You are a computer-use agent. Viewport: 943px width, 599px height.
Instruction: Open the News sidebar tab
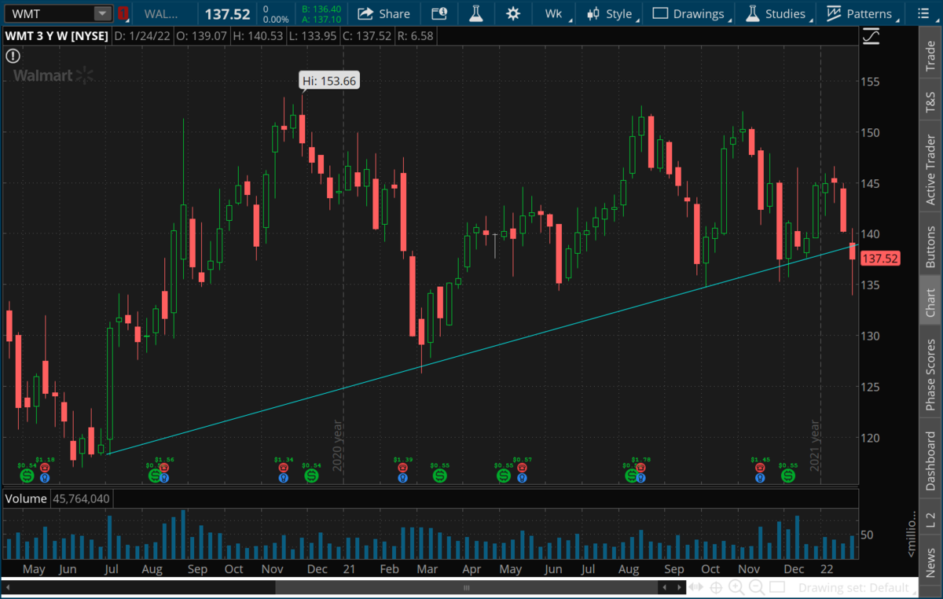pyautogui.click(x=930, y=562)
